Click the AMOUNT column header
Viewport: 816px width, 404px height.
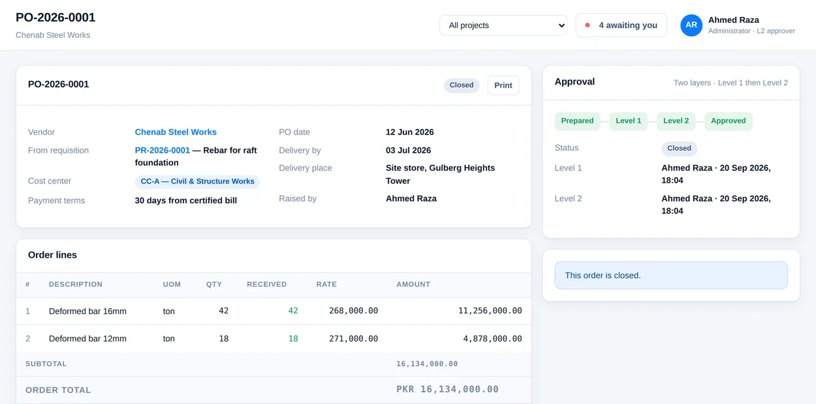(413, 285)
